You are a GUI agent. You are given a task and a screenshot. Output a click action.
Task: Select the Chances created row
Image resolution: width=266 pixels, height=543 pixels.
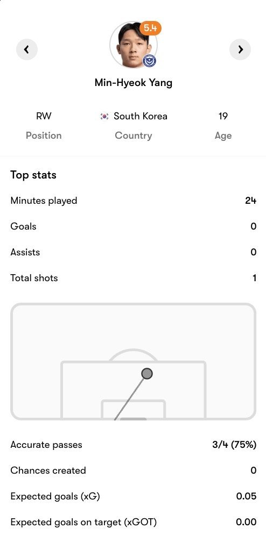click(x=134, y=470)
